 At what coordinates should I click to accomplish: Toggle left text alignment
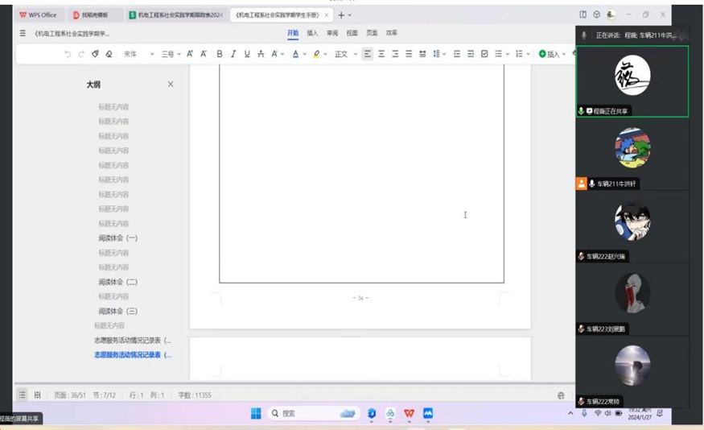(368, 54)
